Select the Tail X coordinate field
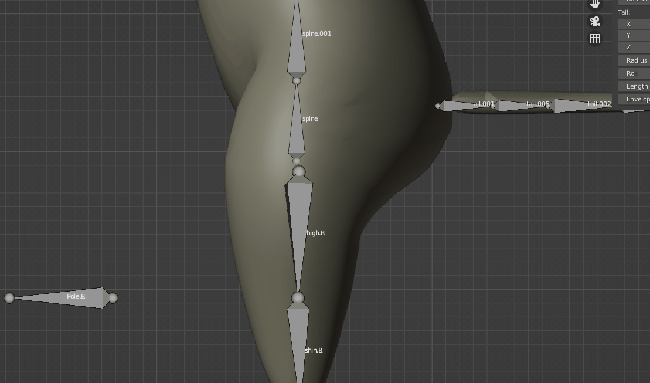The image size is (650, 383). pyautogui.click(x=634, y=24)
